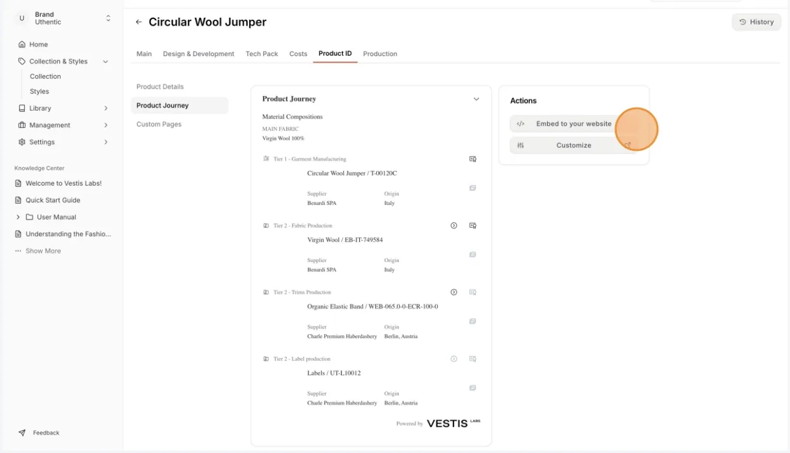Click the Vestis Labs logo

click(x=454, y=423)
